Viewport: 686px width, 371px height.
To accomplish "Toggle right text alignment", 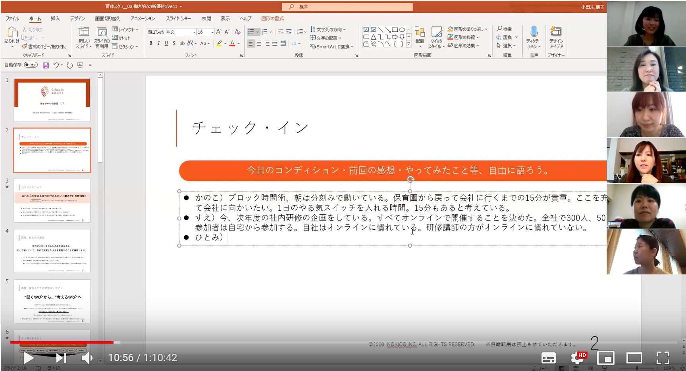I will pos(267,43).
